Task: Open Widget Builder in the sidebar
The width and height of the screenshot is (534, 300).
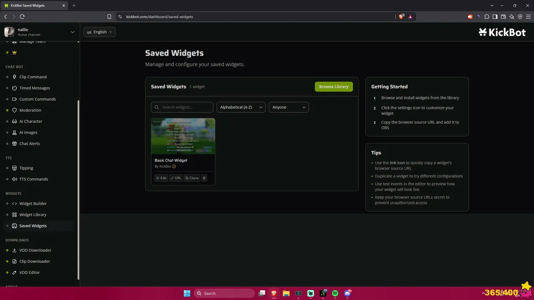Action: [33, 203]
